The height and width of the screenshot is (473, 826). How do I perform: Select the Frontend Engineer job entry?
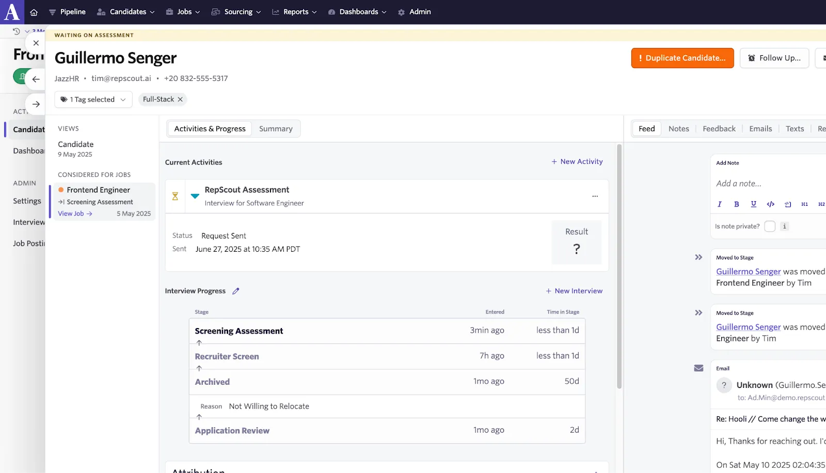click(103, 202)
